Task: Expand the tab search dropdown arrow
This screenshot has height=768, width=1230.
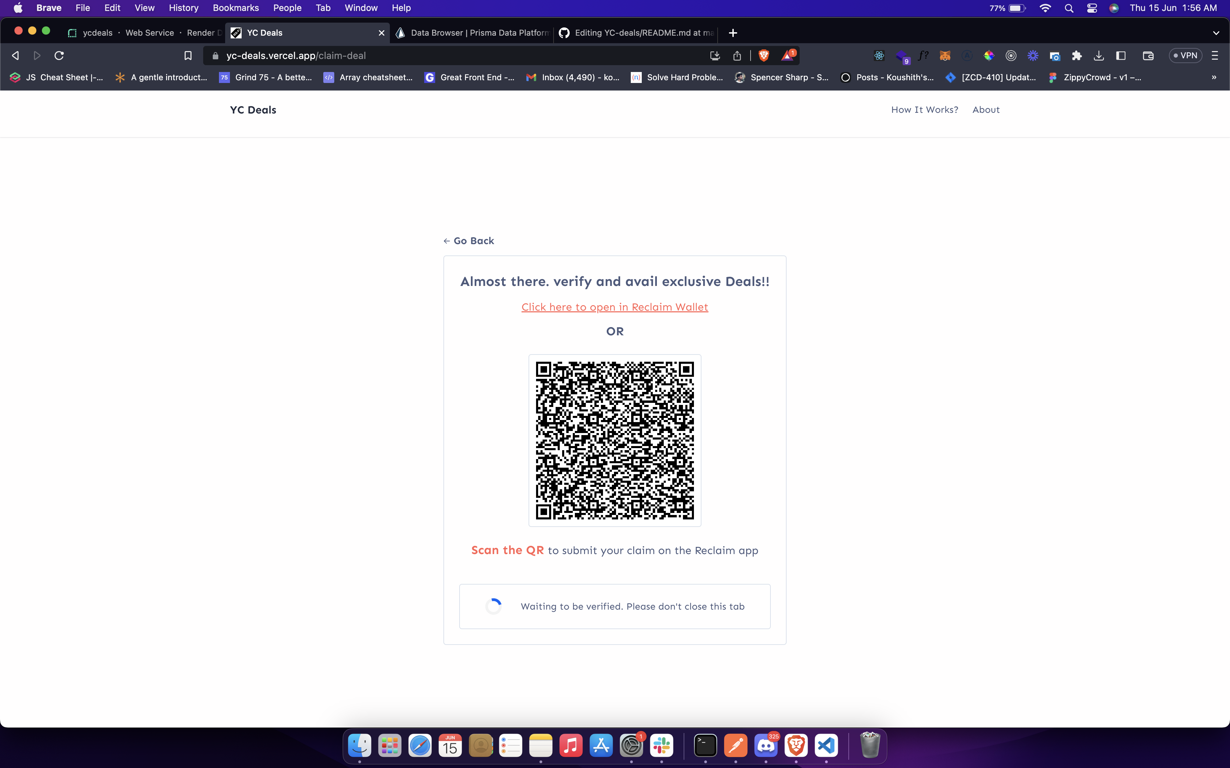Action: 1216,33
